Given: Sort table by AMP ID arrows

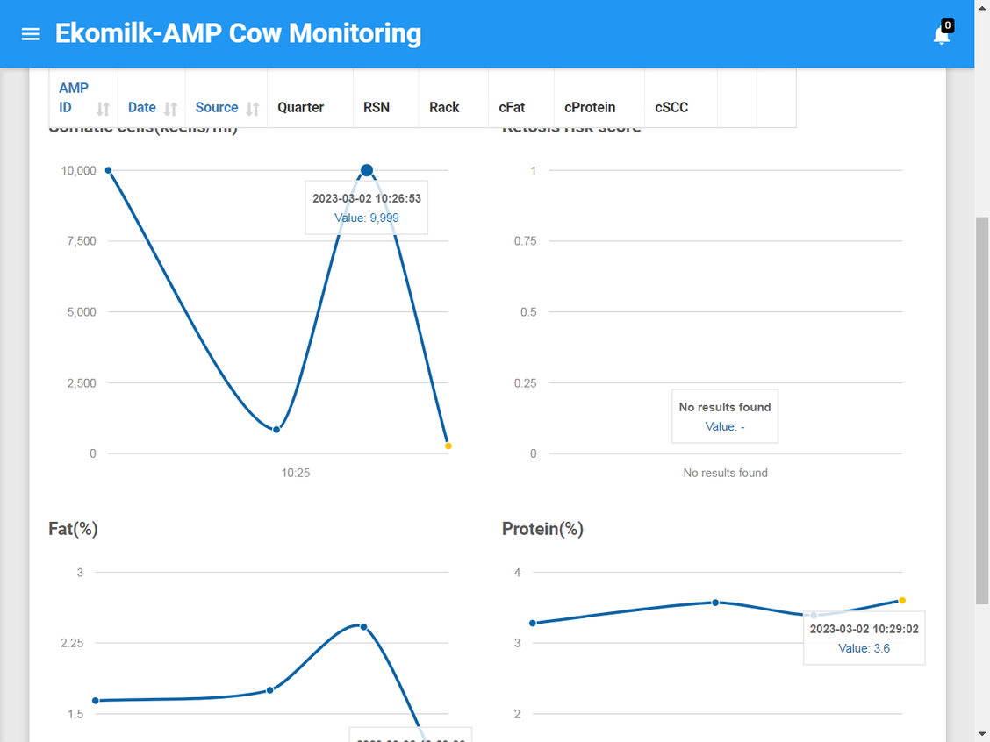Looking at the screenshot, I should point(103,109).
